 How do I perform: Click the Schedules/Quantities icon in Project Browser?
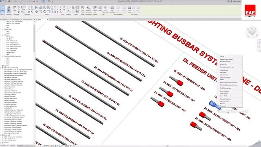tap(2, 68)
